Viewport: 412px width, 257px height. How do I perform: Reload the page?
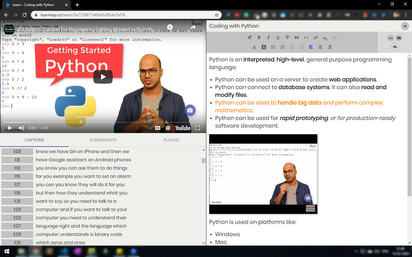24,15
